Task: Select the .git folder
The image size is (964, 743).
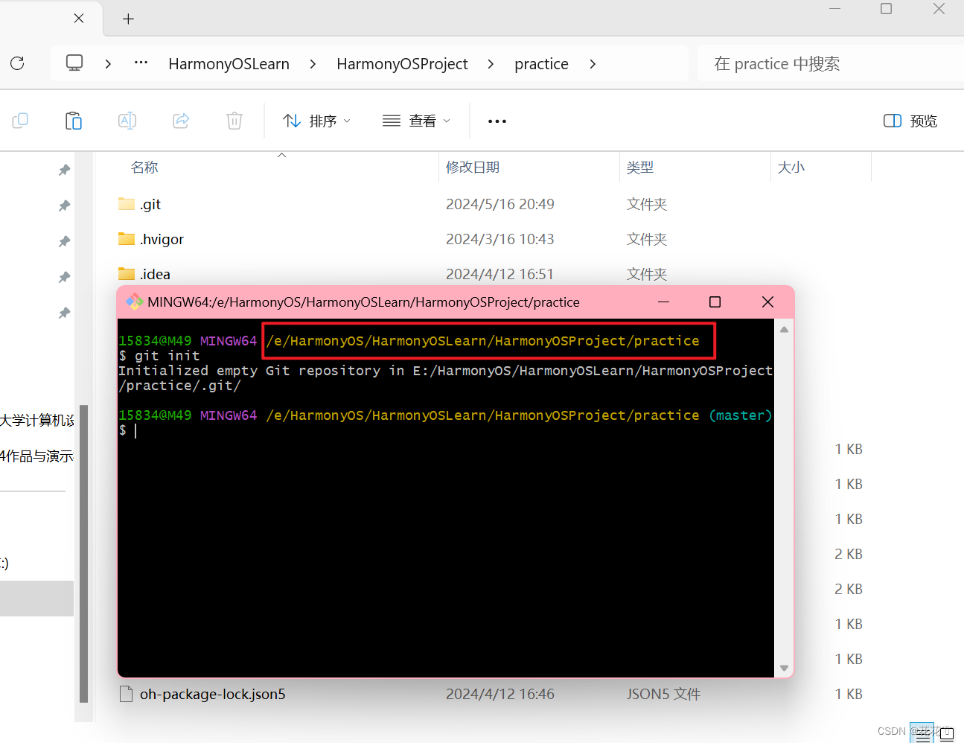Action: (139, 204)
